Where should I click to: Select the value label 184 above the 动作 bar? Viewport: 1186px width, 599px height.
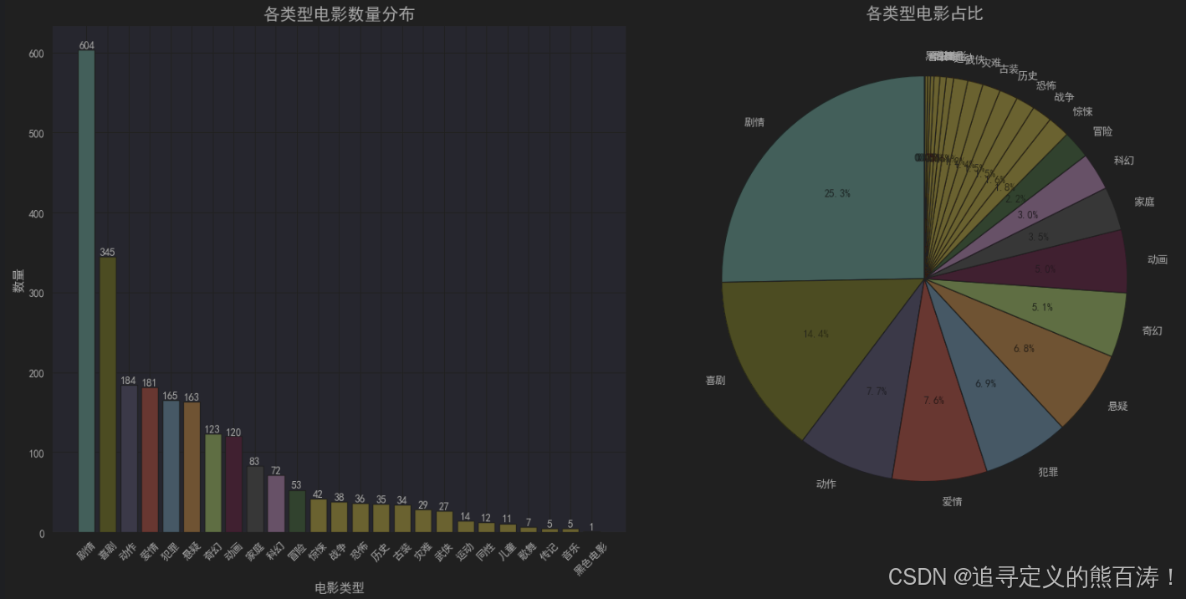pos(128,381)
